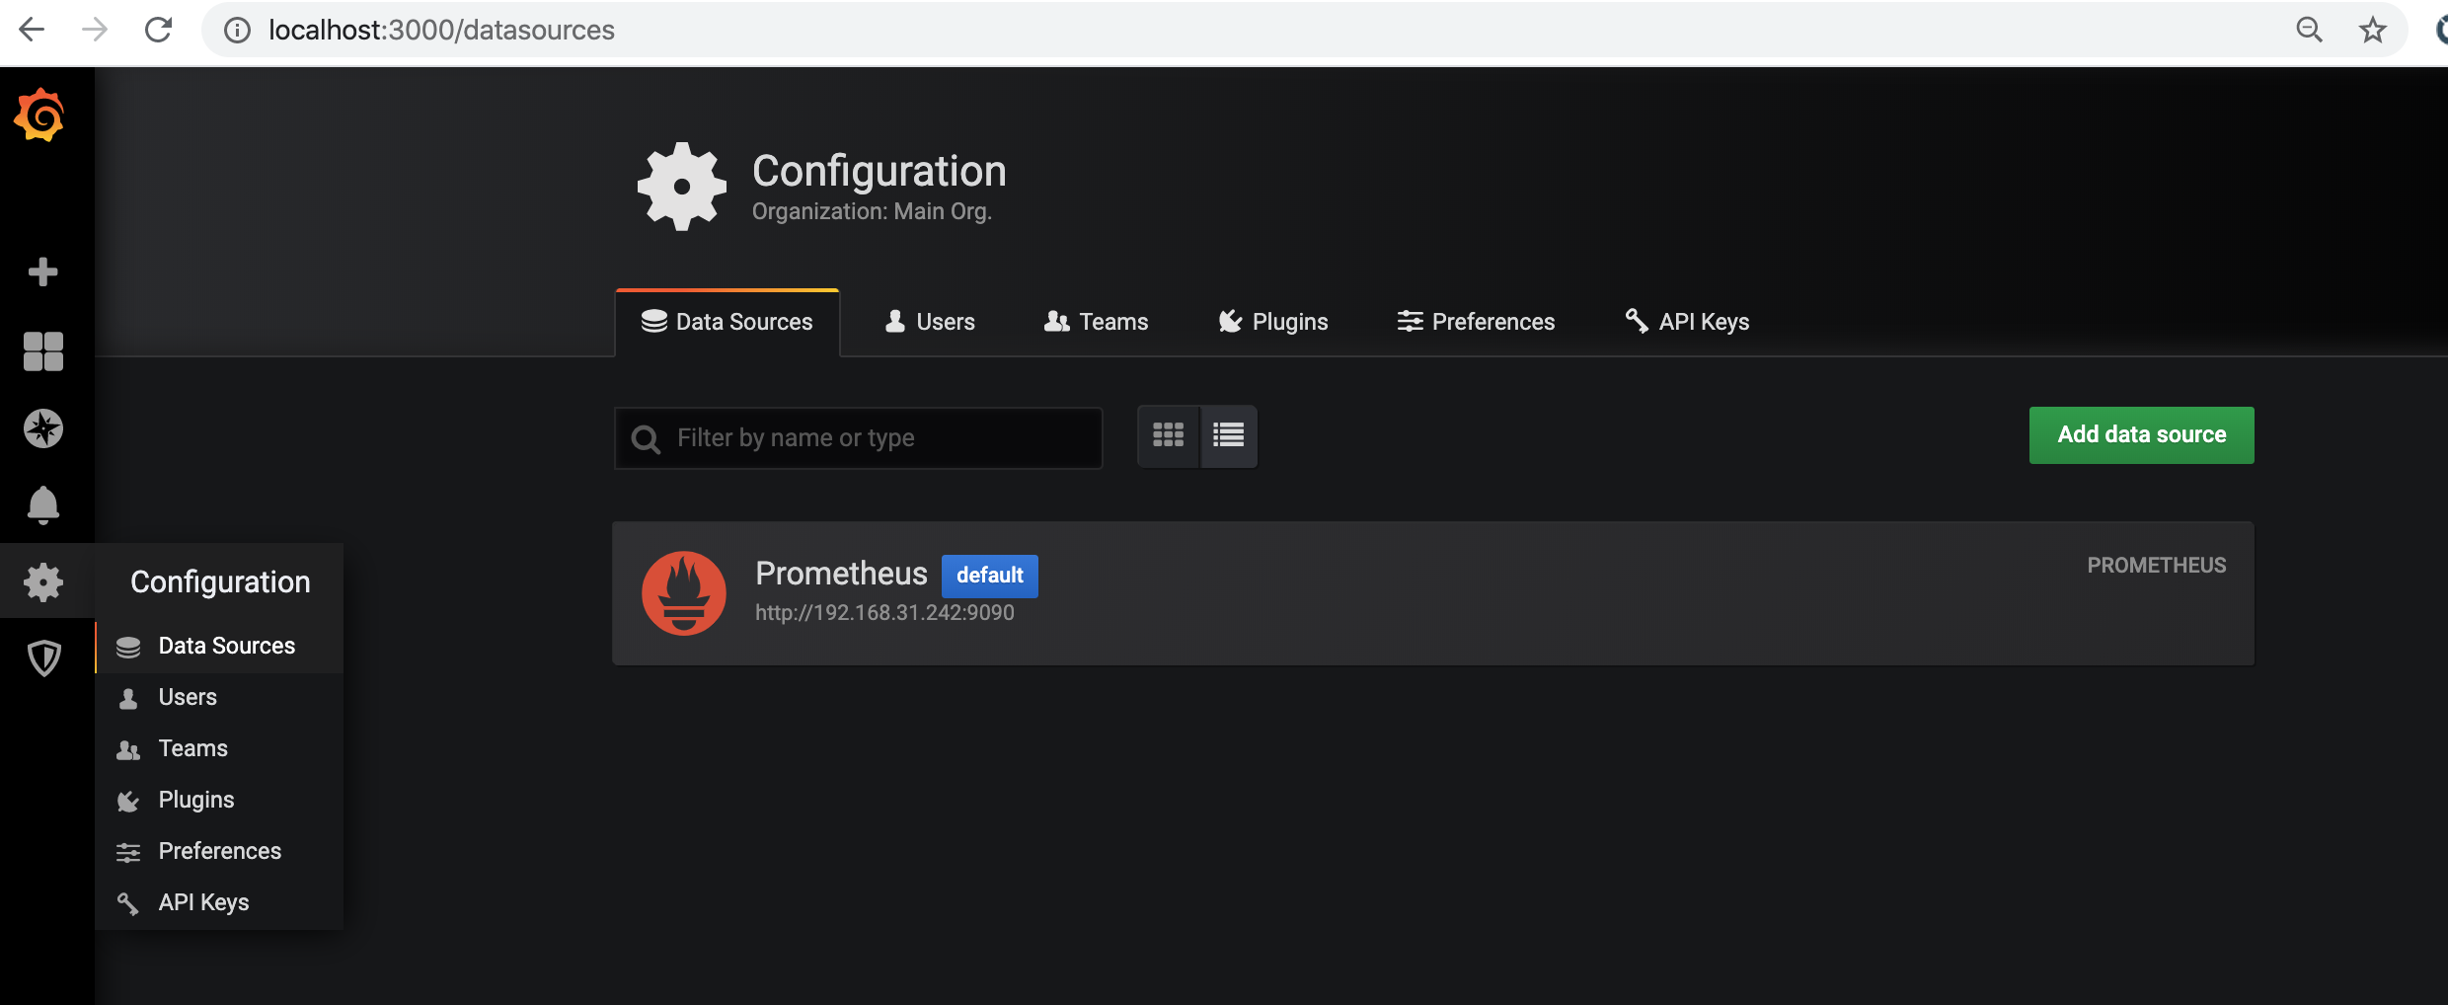Open the Grafana home logo
Screen dimensions: 2448x1005
coord(39,116)
